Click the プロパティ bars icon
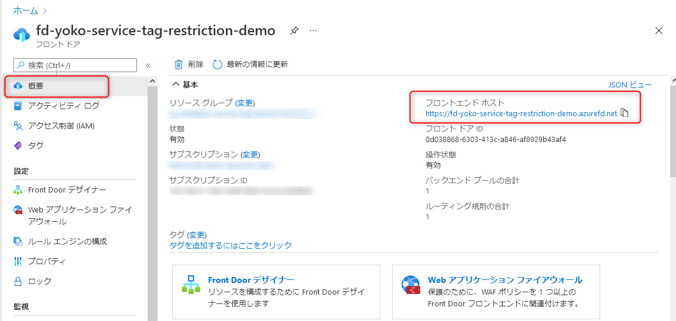Screen dimensions: 676x321 pyautogui.click(x=18, y=261)
